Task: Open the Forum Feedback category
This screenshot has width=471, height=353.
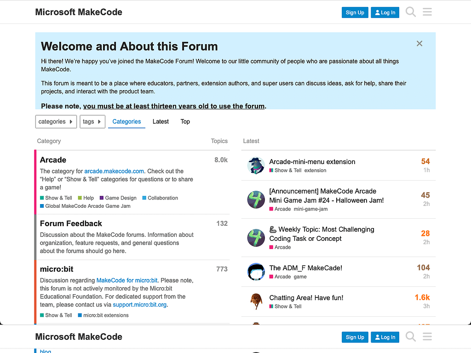Action: [x=70, y=223]
